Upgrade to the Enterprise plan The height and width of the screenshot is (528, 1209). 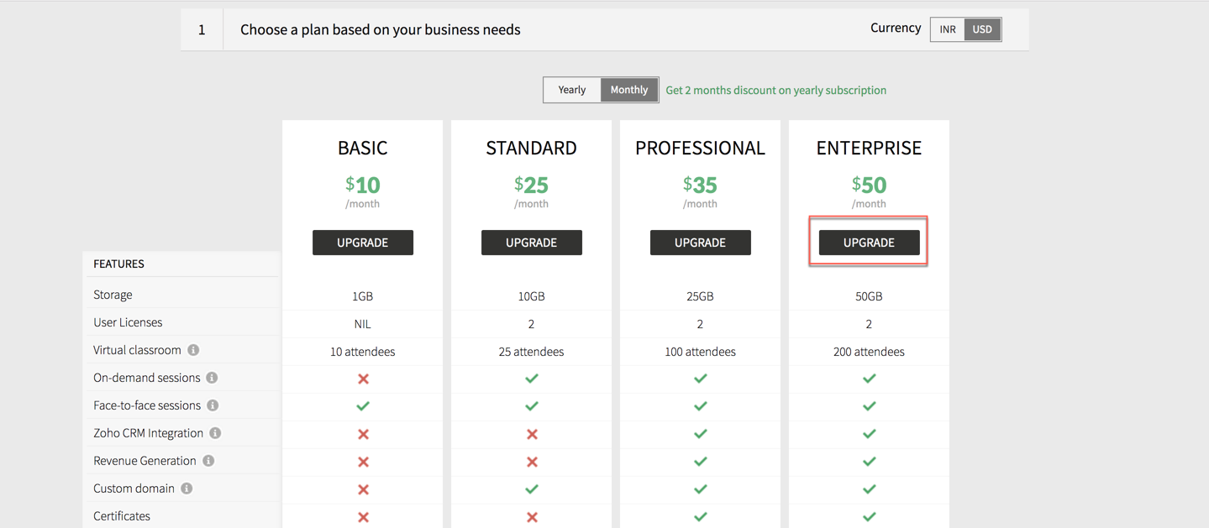pyautogui.click(x=870, y=243)
